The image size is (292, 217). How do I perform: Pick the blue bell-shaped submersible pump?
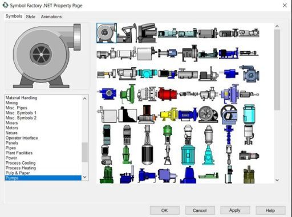(x=188, y=175)
